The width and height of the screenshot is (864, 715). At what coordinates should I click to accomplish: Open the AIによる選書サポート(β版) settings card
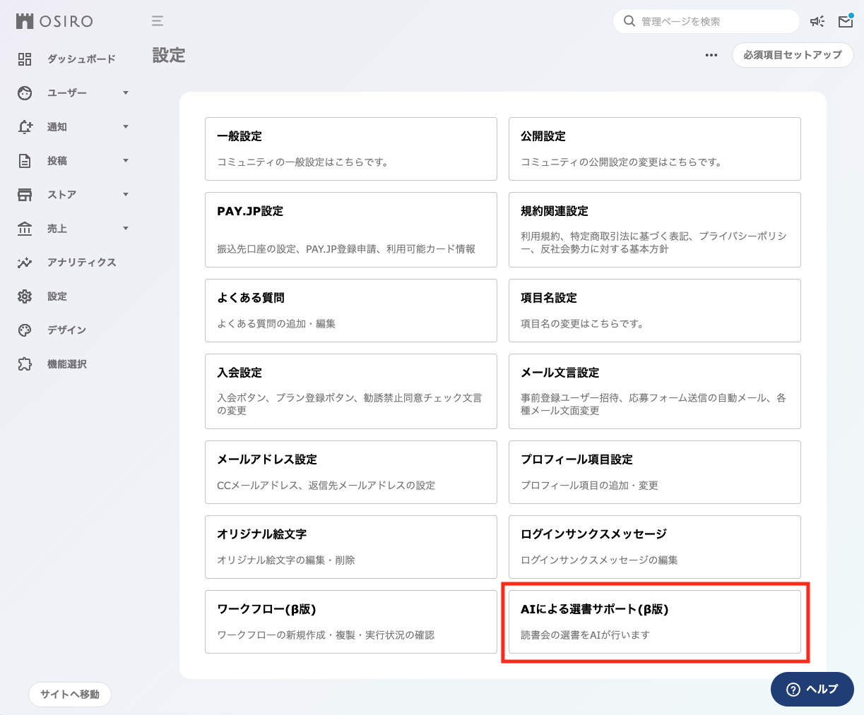654,622
